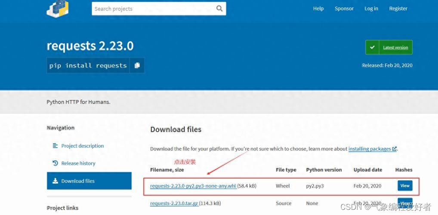View hashes for the wheel file
438x215 pixels.
tap(405, 186)
